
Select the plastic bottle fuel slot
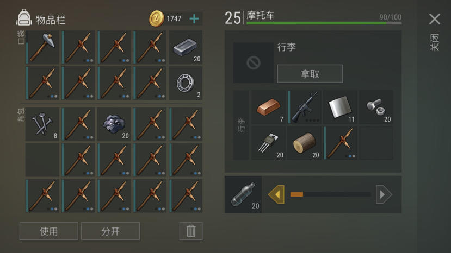coord(243,194)
